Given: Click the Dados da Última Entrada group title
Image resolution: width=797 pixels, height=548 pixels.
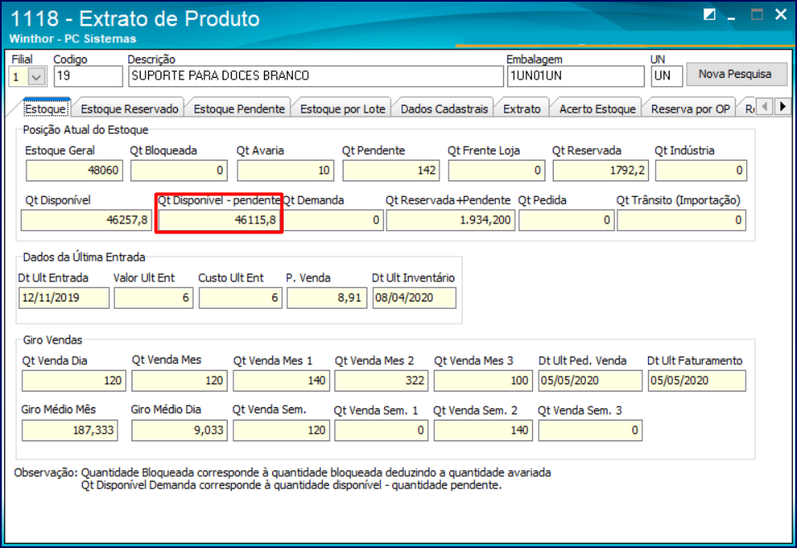Looking at the screenshot, I should tap(84, 257).
